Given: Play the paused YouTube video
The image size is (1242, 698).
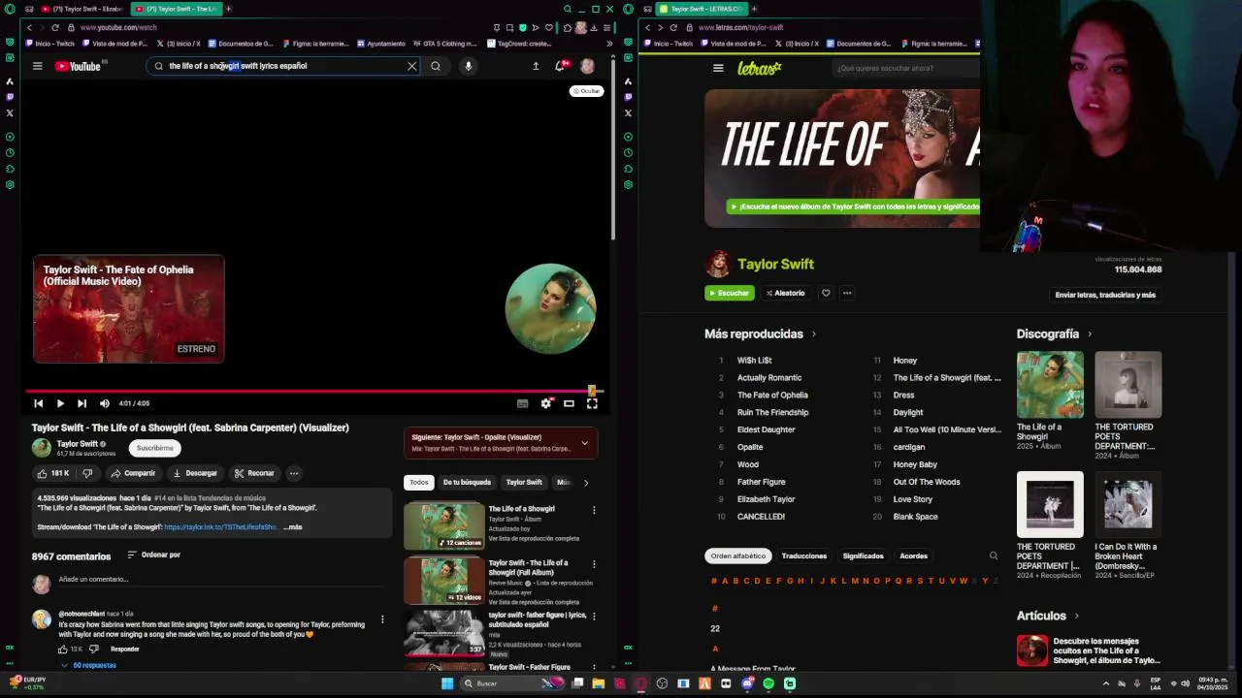Looking at the screenshot, I should [x=60, y=403].
